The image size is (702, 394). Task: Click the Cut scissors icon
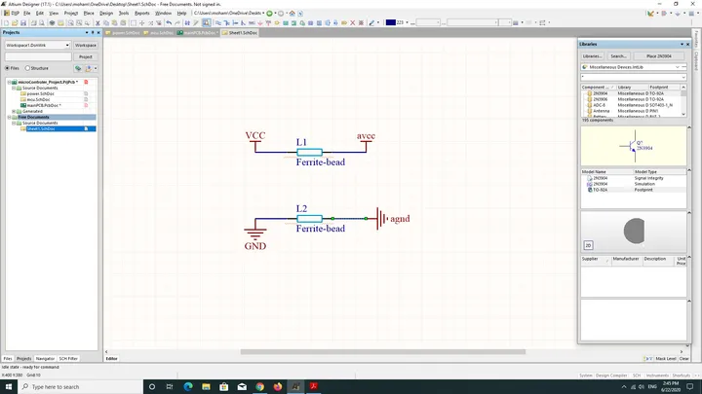coord(97,22)
